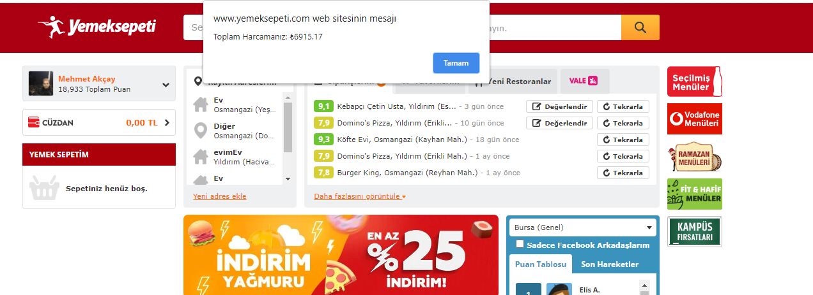Click the 18,933 Toplam Puan text
The height and width of the screenshot is (295, 813).
tap(94, 90)
